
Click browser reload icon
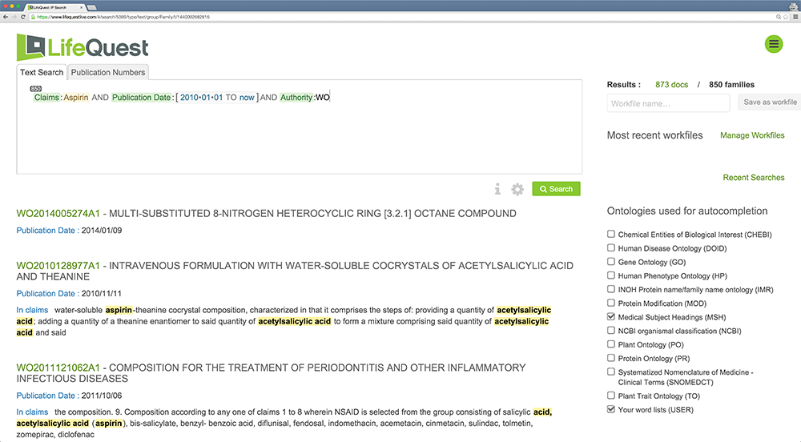pos(23,17)
